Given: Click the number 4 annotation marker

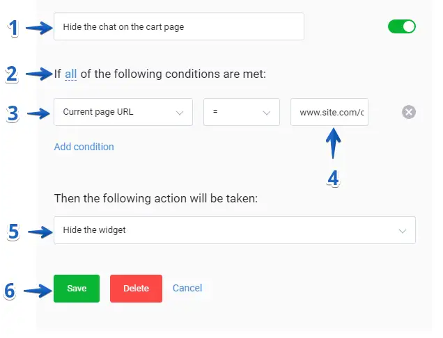Looking at the screenshot, I should (x=333, y=179).
